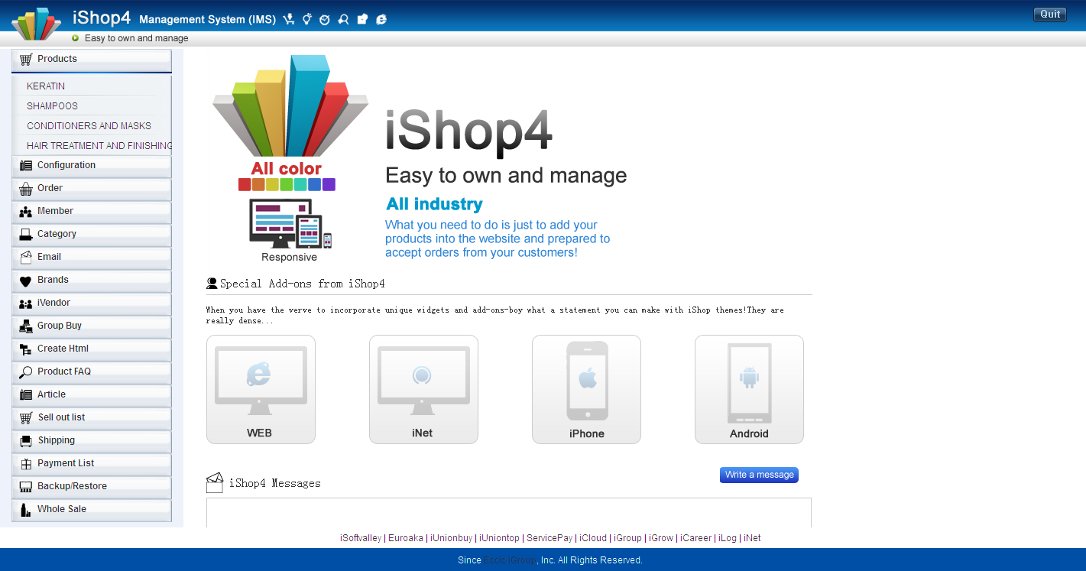The width and height of the screenshot is (1086, 571).
Task: Open the iGrow footer link
Action: click(x=661, y=538)
